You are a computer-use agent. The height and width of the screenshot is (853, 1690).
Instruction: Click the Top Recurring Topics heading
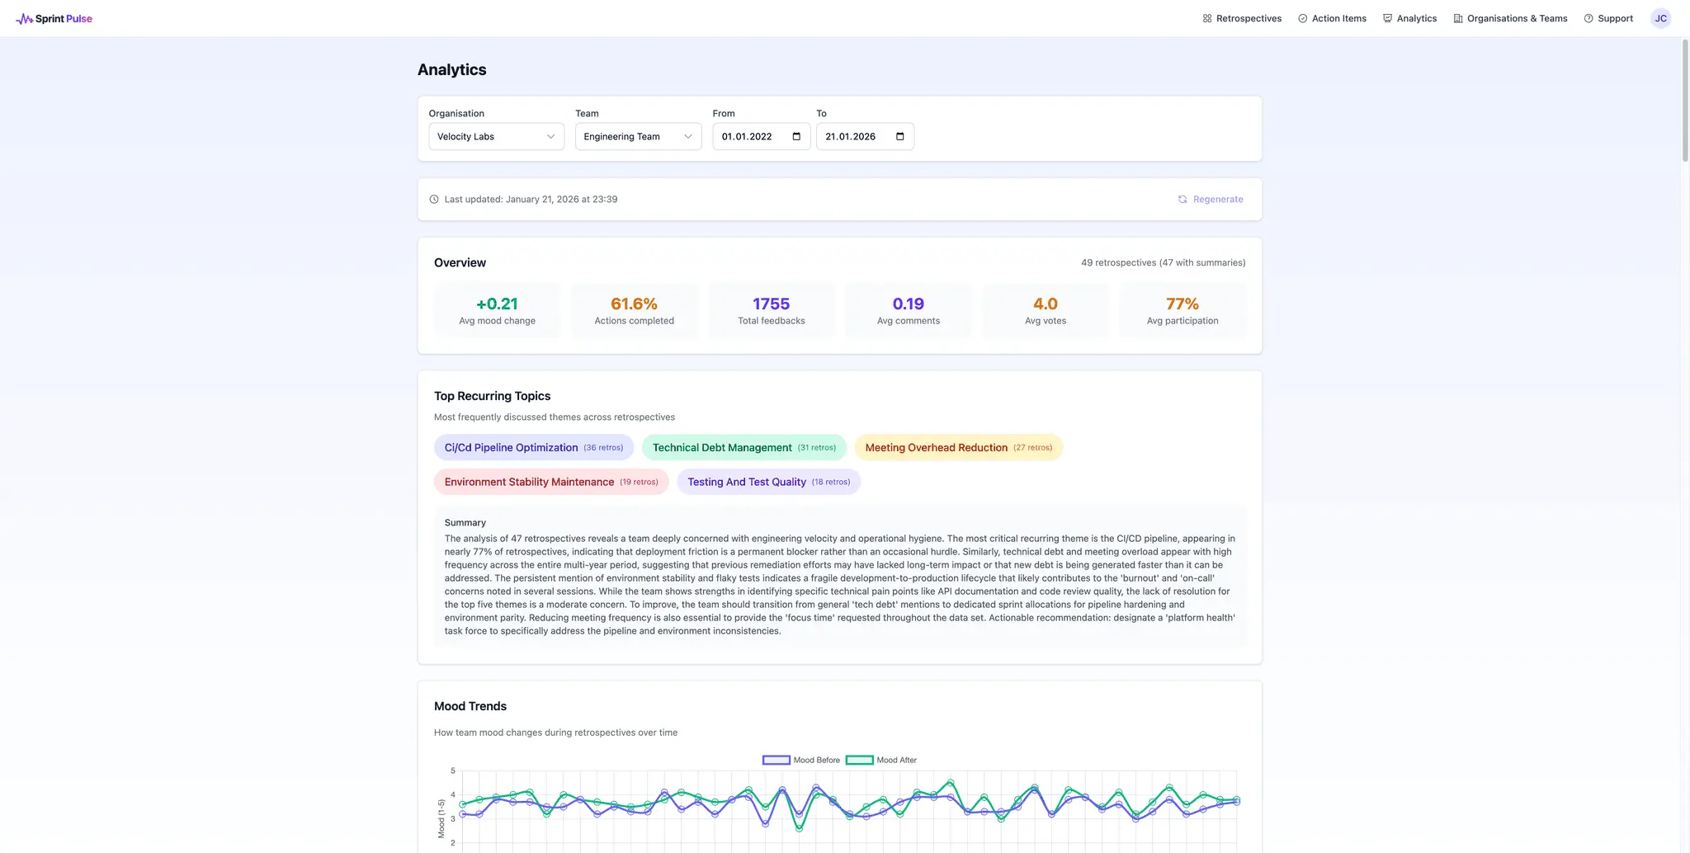tap(492, 396)
